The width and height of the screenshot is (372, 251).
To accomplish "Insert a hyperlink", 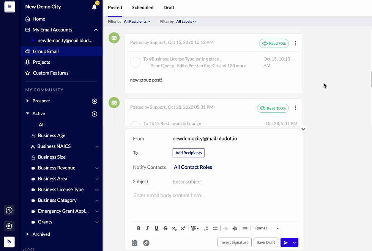I will [x=245, y=228].
